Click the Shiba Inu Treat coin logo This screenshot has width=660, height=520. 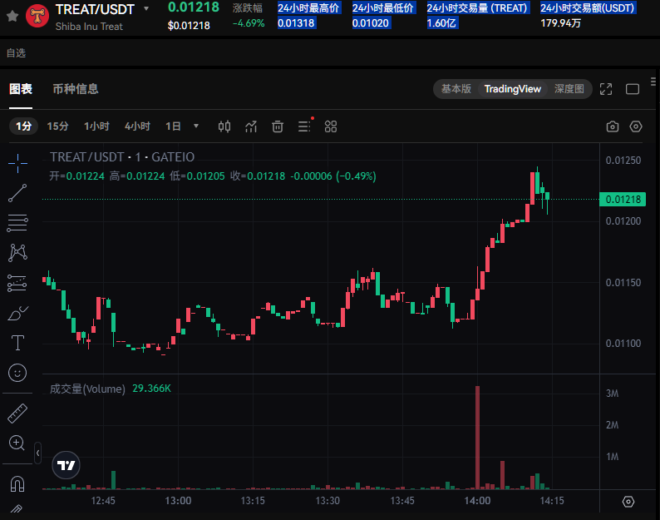[x=37, y=16]
